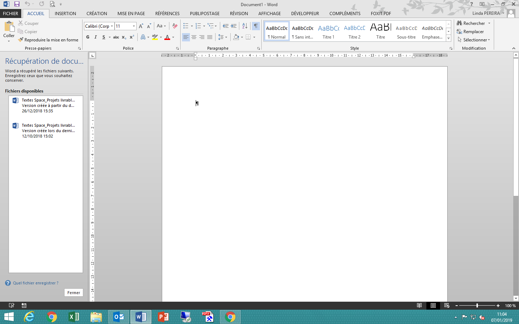Click Remplacer in Modification group
This screenshot has height=324, width=519.
pos(470,32)
